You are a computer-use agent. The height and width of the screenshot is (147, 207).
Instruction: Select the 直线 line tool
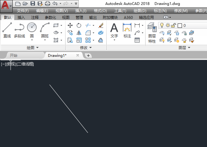[x=7, y=30]
